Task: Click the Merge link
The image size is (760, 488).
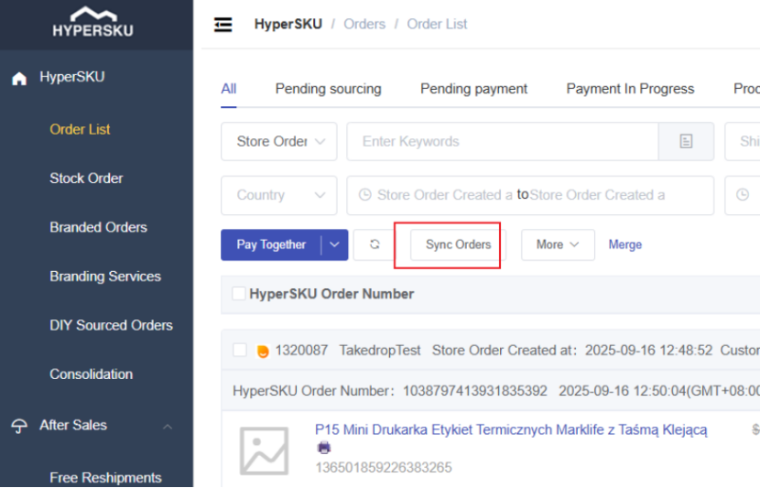Action: coord(625,244)
